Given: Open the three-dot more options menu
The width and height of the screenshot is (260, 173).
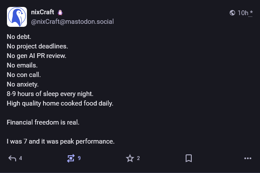Looking at the screenshot, I should click(x=248, y=158).
